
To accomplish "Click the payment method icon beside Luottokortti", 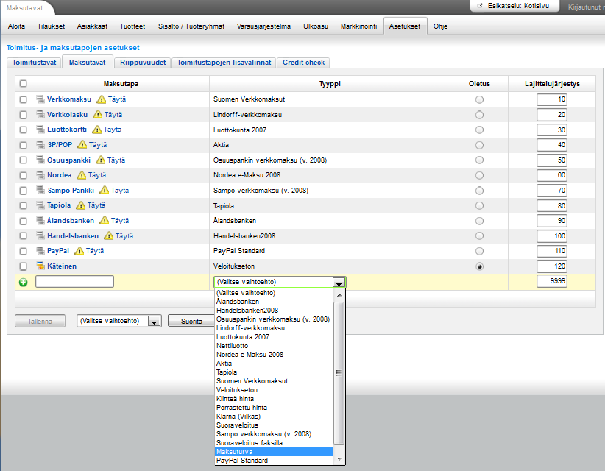I will [40, 130].
